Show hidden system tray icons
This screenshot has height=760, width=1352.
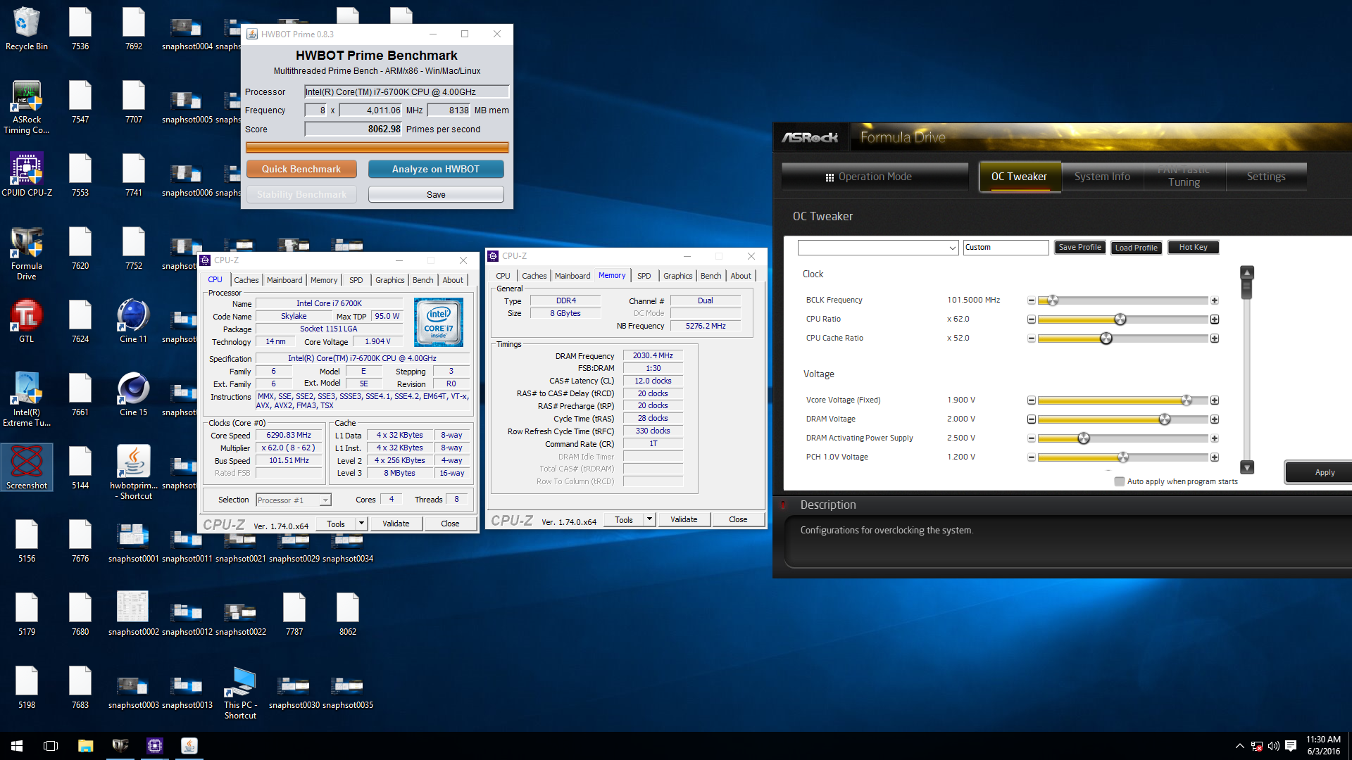(x=1239, y=746)
